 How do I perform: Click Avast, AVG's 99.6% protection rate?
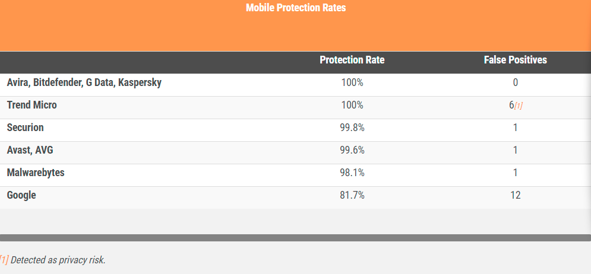point(352,150)
